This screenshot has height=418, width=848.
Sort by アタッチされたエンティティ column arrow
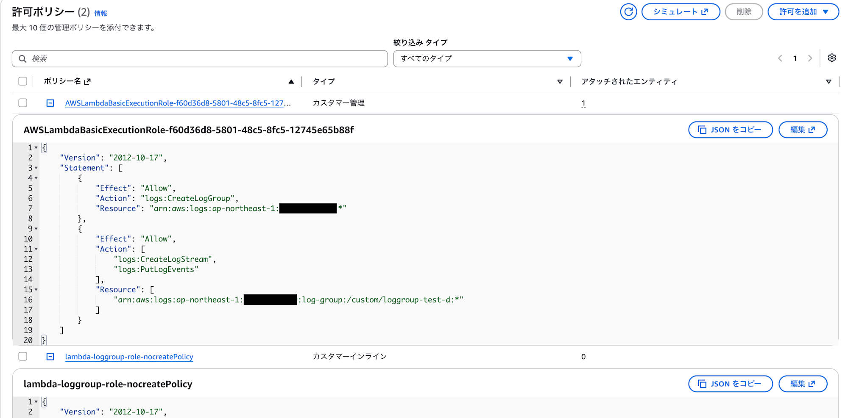click(828, 82)
